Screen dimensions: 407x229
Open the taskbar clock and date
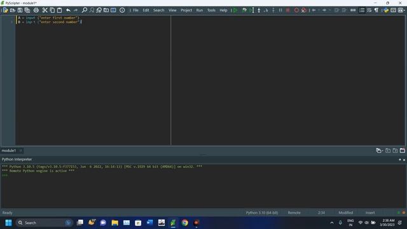(x=387, y=223)
